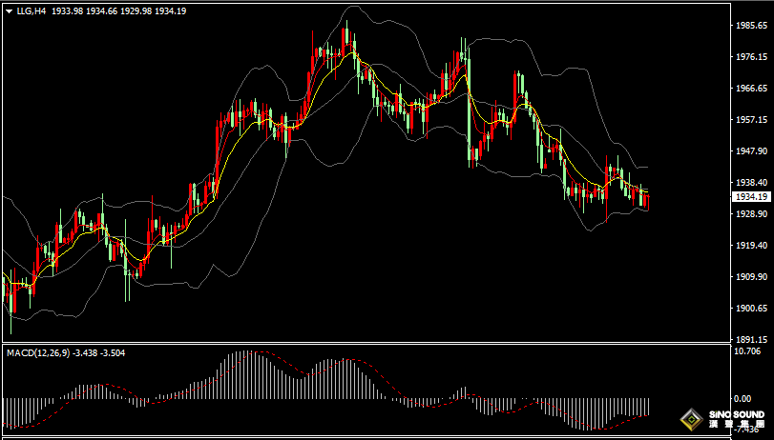Screen dimensions: 774x440
Task: Click the 0.00 MACD zero level label
Action: click(x=741, y=398)
